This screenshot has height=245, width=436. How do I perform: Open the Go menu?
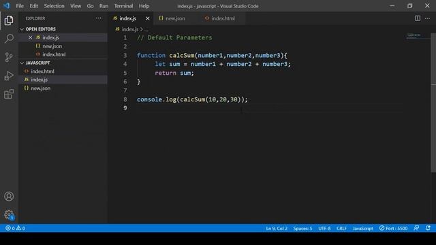click(x=90, y=6)
